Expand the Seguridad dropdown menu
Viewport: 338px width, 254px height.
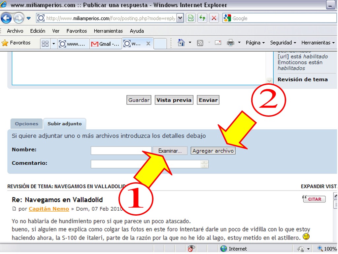283,43
